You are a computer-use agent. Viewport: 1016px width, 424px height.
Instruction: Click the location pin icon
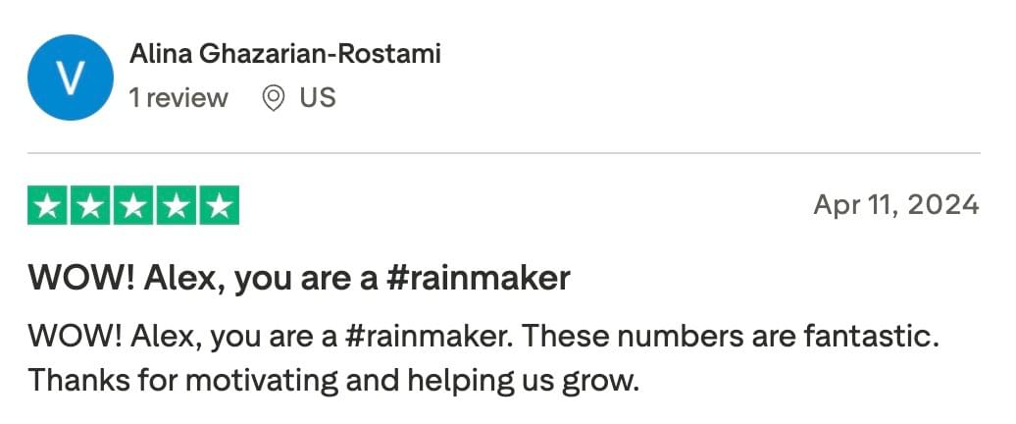click(x=274, y=98)
